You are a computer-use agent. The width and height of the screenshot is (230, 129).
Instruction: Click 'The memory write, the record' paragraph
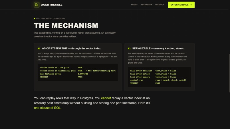pos(157,58)
